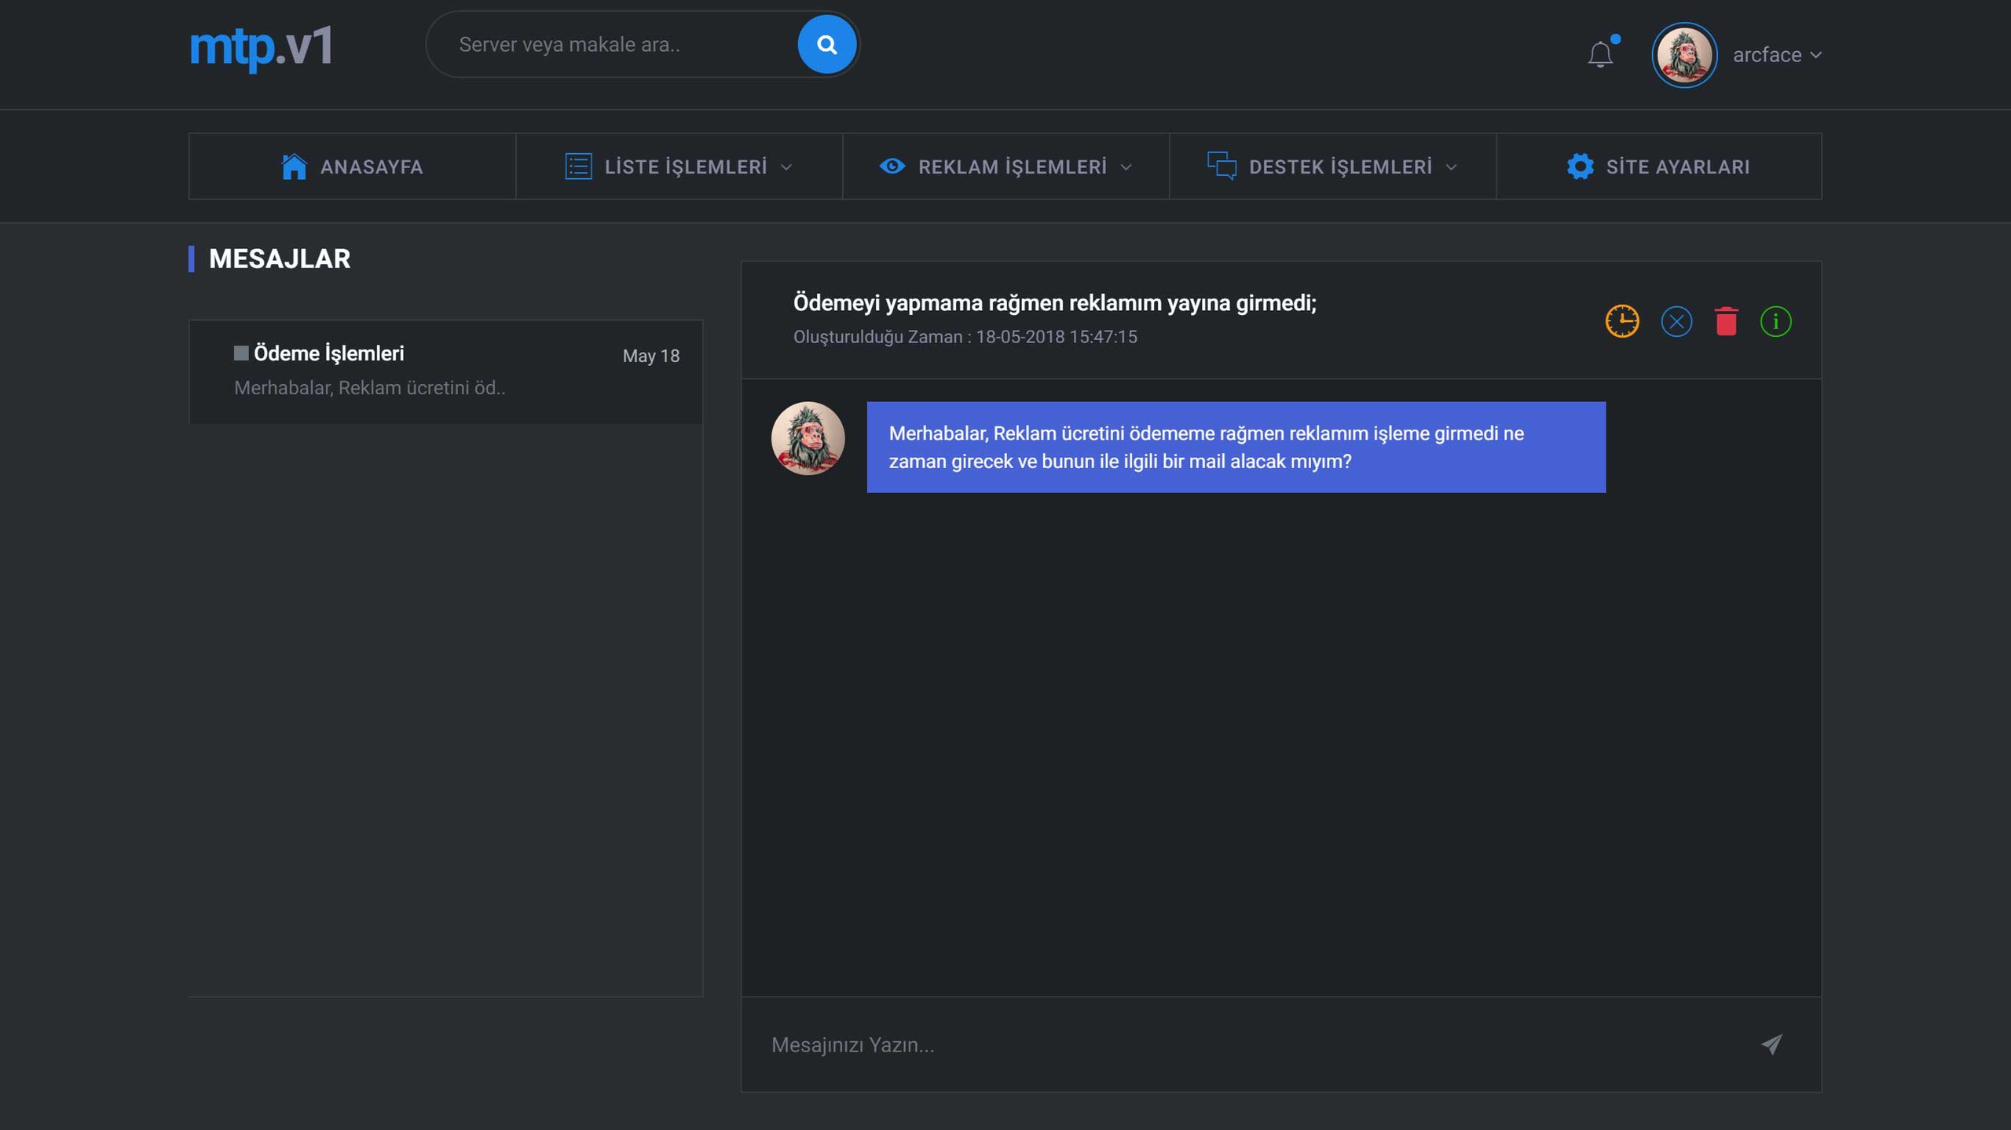2011x1130 pixels.
Task: Click the arcface username
Action: [x=1767, y=55]
